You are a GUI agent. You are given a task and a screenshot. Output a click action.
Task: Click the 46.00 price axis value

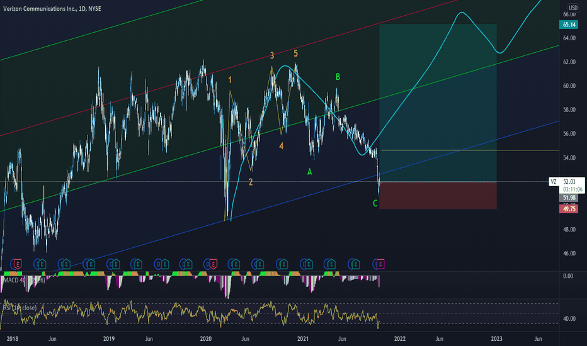(569, 254)
